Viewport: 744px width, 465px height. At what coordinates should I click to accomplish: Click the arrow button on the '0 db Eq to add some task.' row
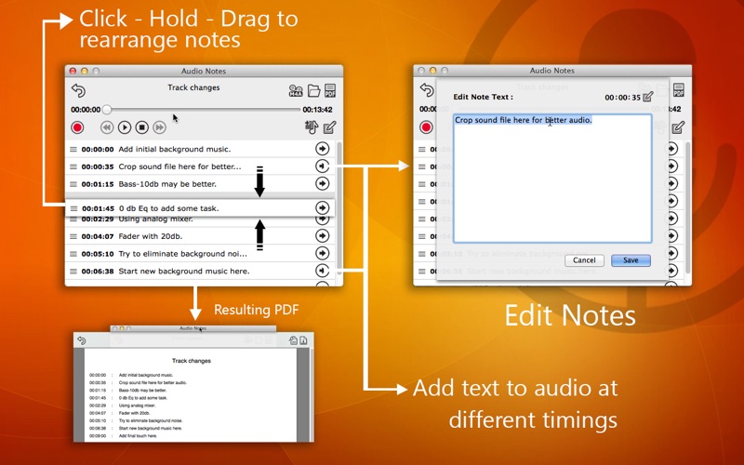(322, 207)
